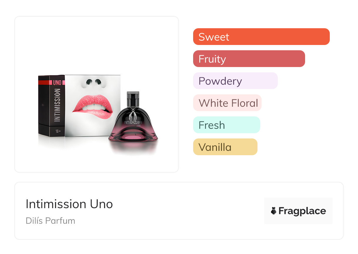The image size is (358, 254).
Task: Click the Fruity accord bar
Action: point(249,59)
